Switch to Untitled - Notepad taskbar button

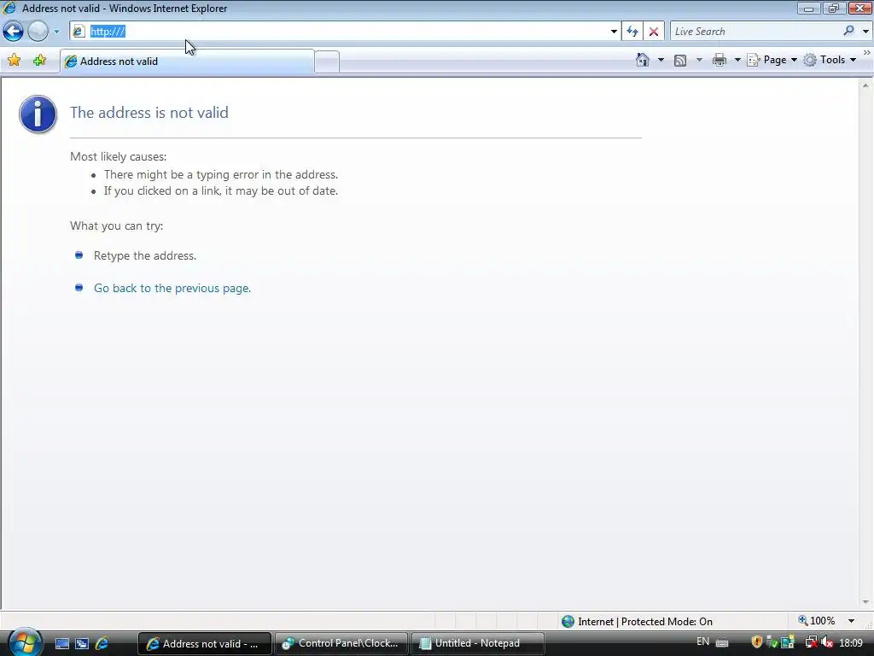pos(478,643)
